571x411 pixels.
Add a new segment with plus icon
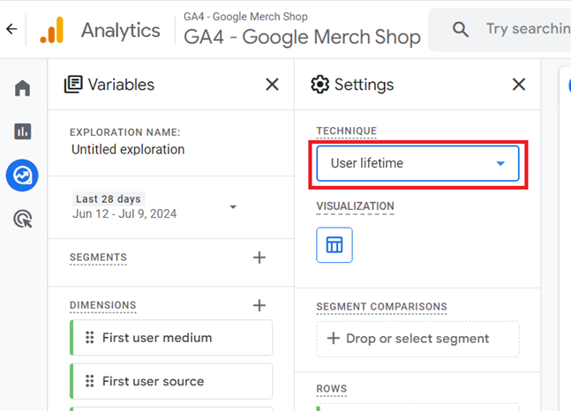(259, 258)
